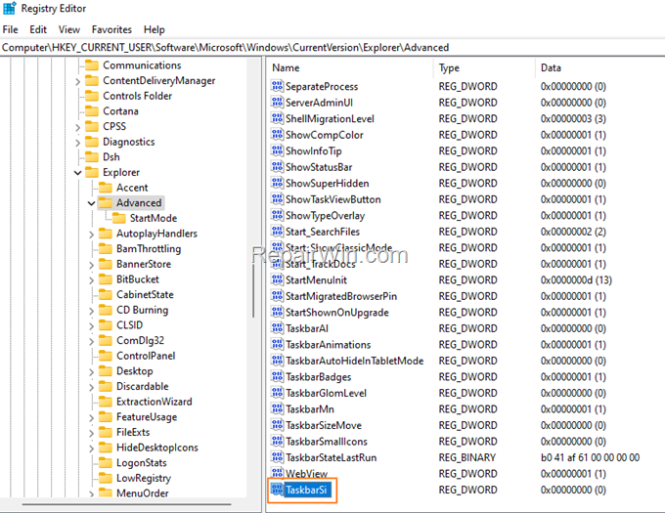Image resolution: width=665 pixels, height=513 pixels.
Task: Select the CabinetState key
Action: [x=145, y=294]
